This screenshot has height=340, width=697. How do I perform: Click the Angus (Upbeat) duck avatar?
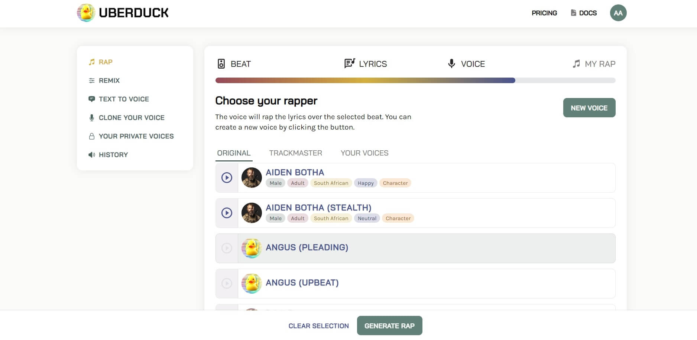(252, 283)
